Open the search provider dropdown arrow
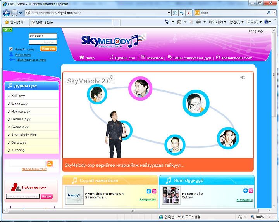This screenshot has width=279, height=222. point(274,13)
